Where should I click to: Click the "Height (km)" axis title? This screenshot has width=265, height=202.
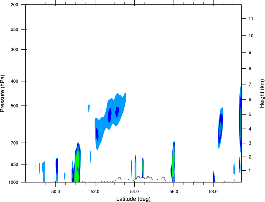pyautogui.click(x=262, y=93)
